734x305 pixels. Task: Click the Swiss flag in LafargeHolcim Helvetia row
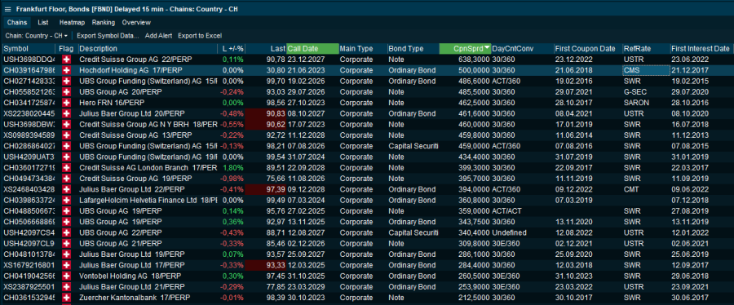[66, 200]
